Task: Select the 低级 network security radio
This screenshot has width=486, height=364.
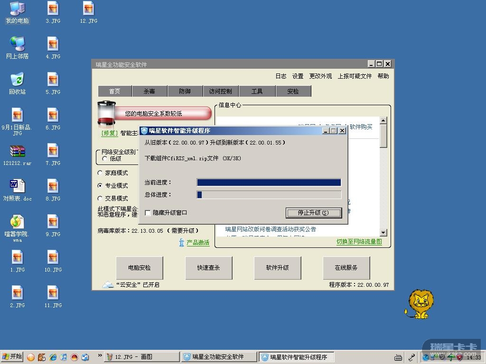Action: [x=105, y=159]
